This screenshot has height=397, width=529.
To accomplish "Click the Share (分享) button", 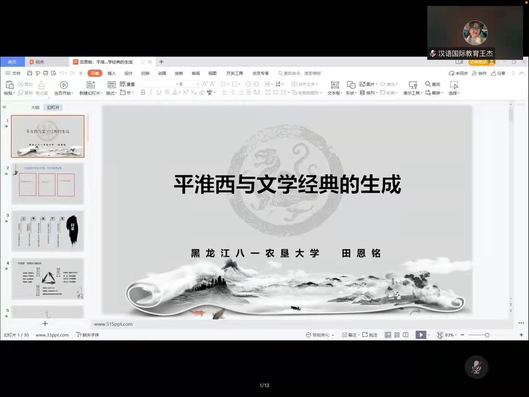I will (x=498, y=73).
